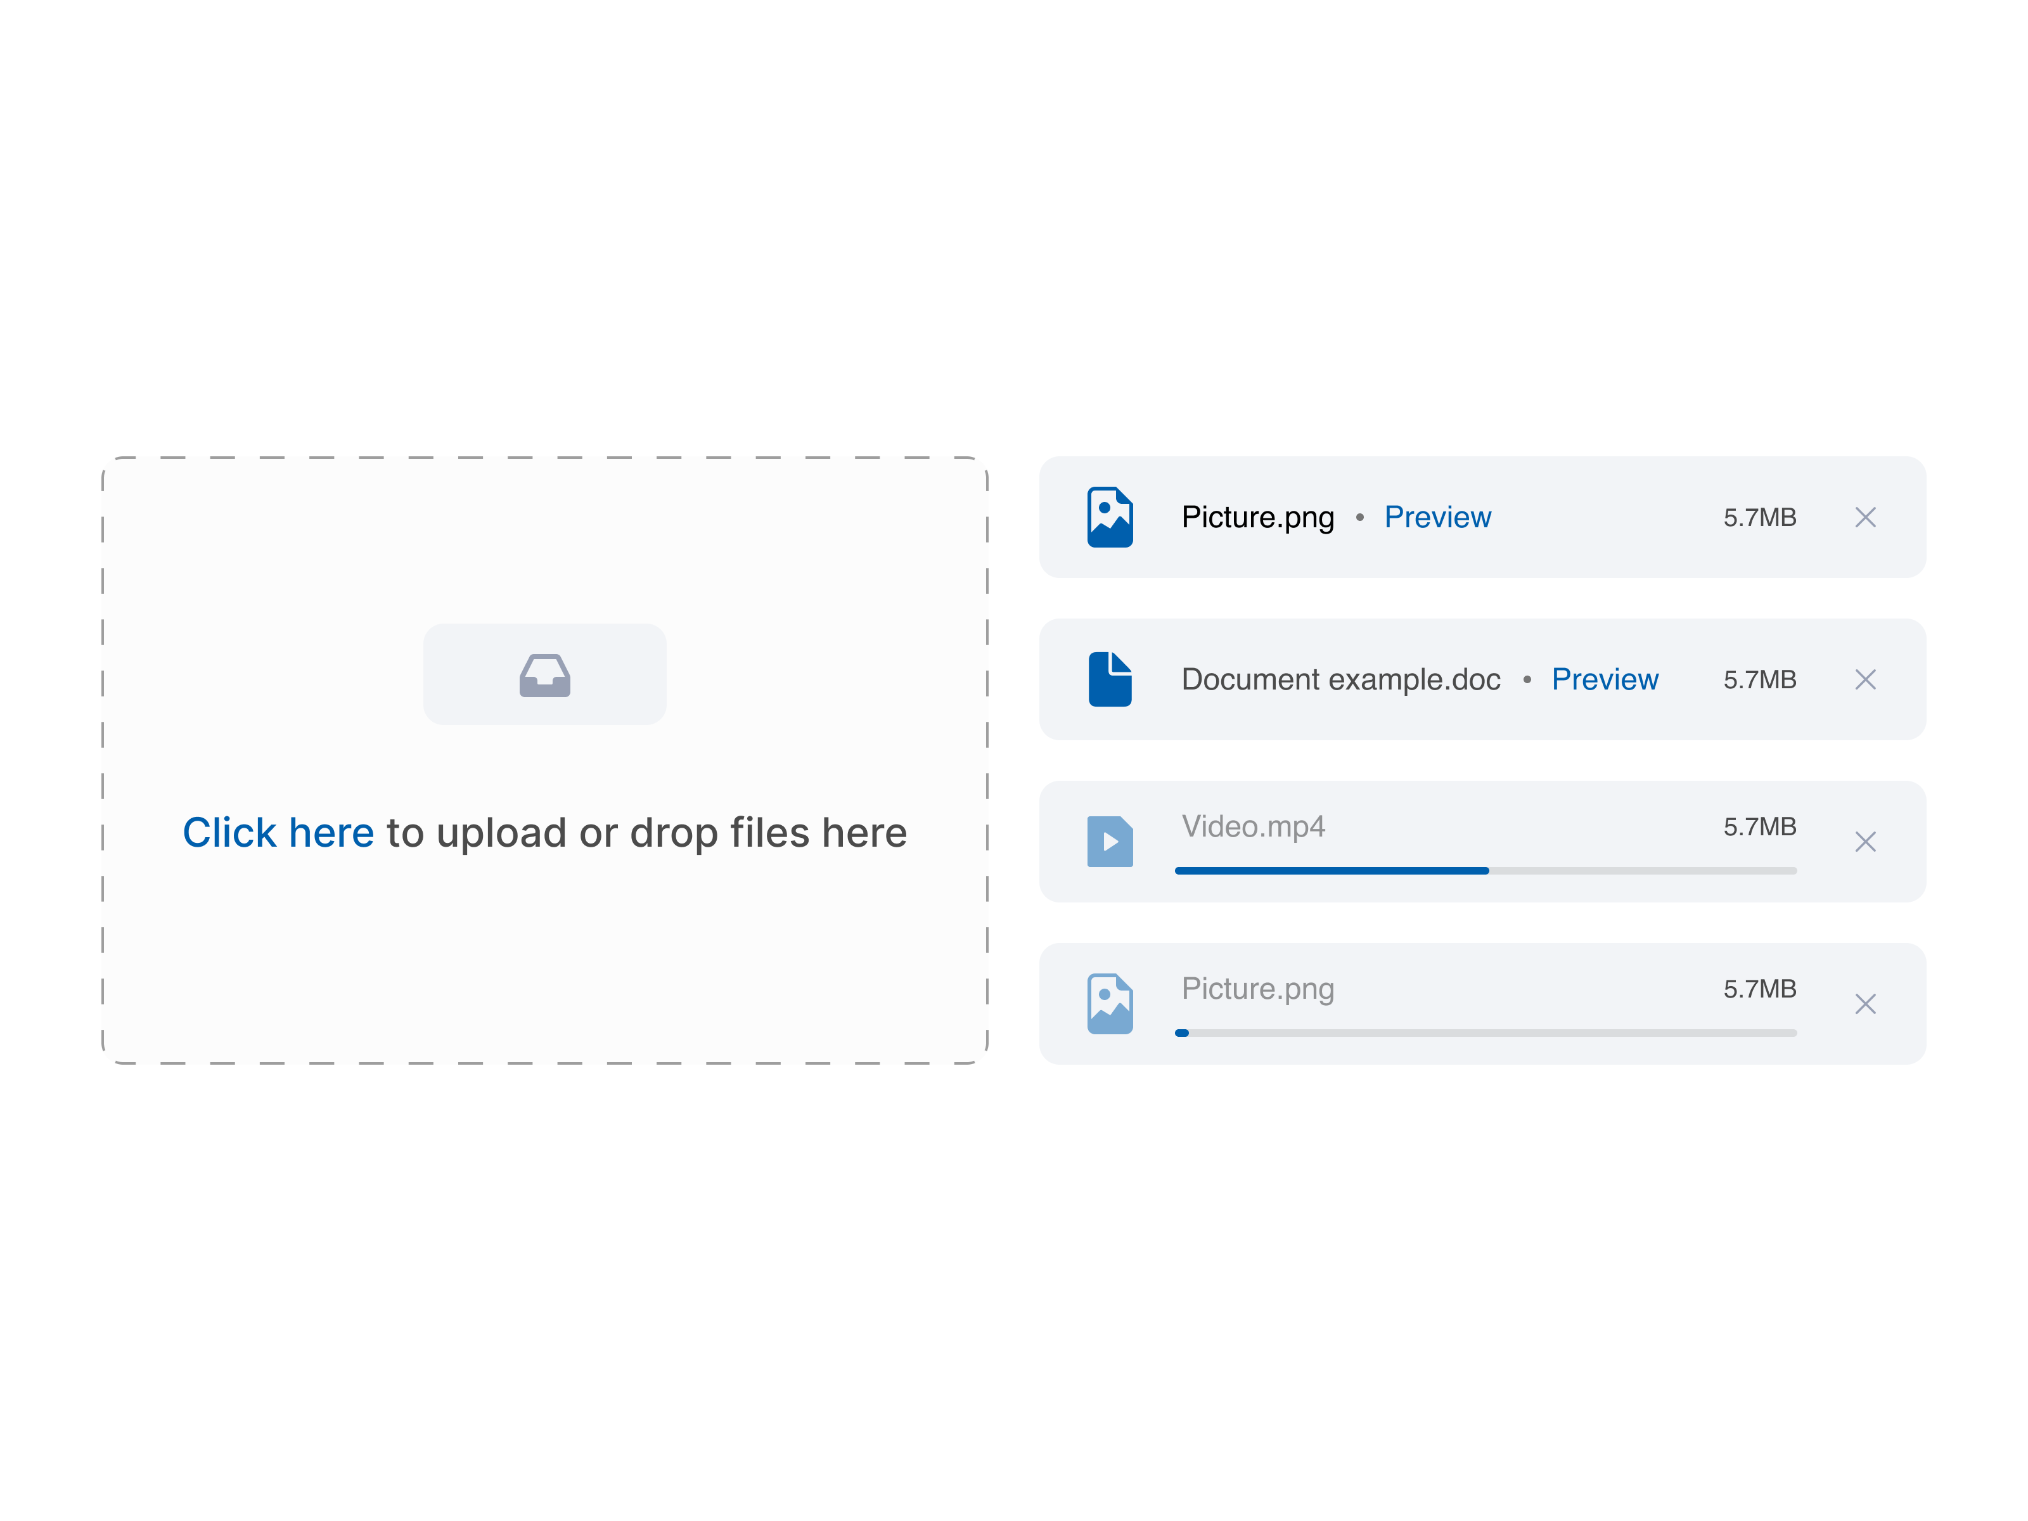
Task: Click the bottom Picture.png progress bar
Action: click(1486, 1033)
